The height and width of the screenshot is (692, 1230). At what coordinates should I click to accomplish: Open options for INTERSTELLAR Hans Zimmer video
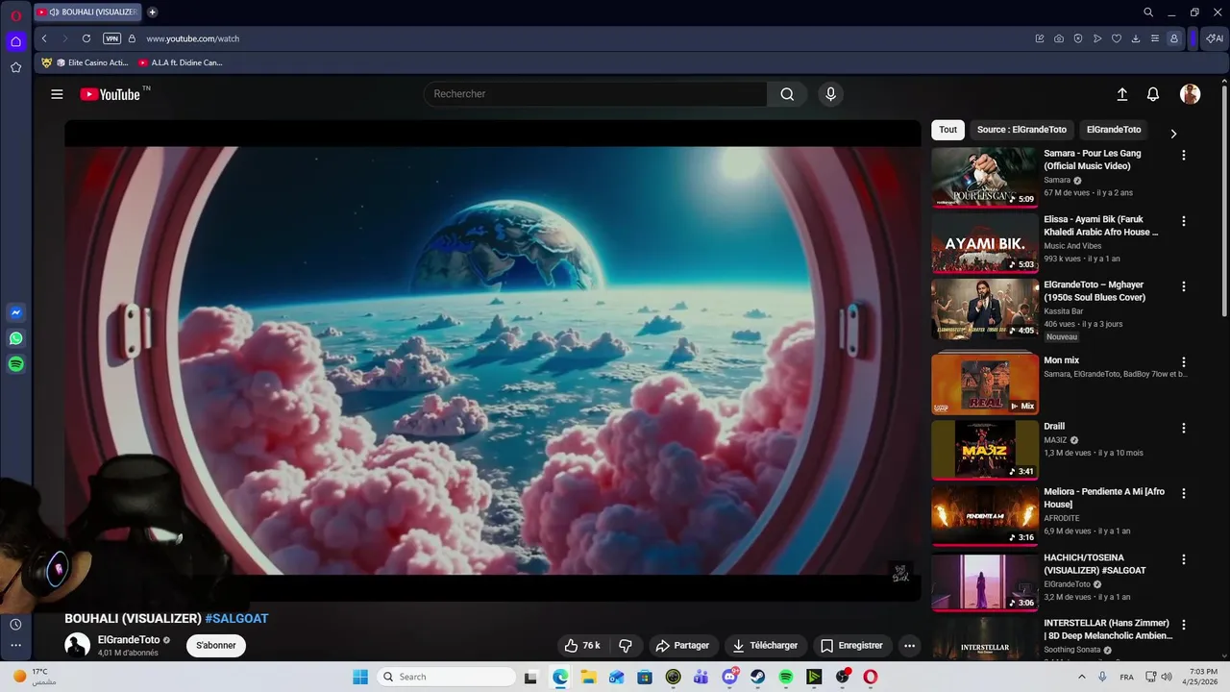[x=1184, y=625]
